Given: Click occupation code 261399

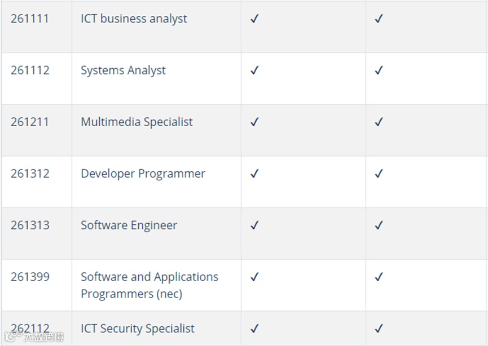Looking at the screenshot, I should point(30,277).
